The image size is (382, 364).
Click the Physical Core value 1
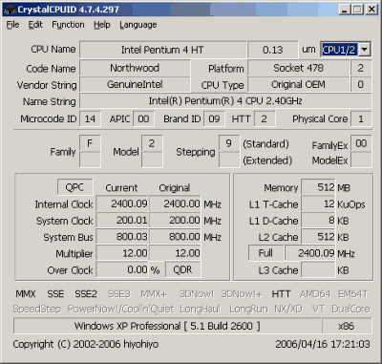point(361,118)
